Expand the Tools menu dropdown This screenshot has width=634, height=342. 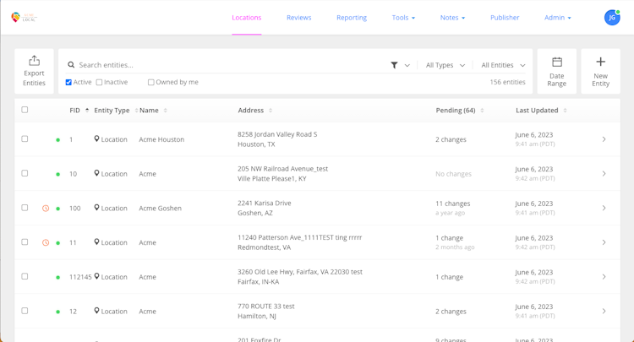coord(403,18)
